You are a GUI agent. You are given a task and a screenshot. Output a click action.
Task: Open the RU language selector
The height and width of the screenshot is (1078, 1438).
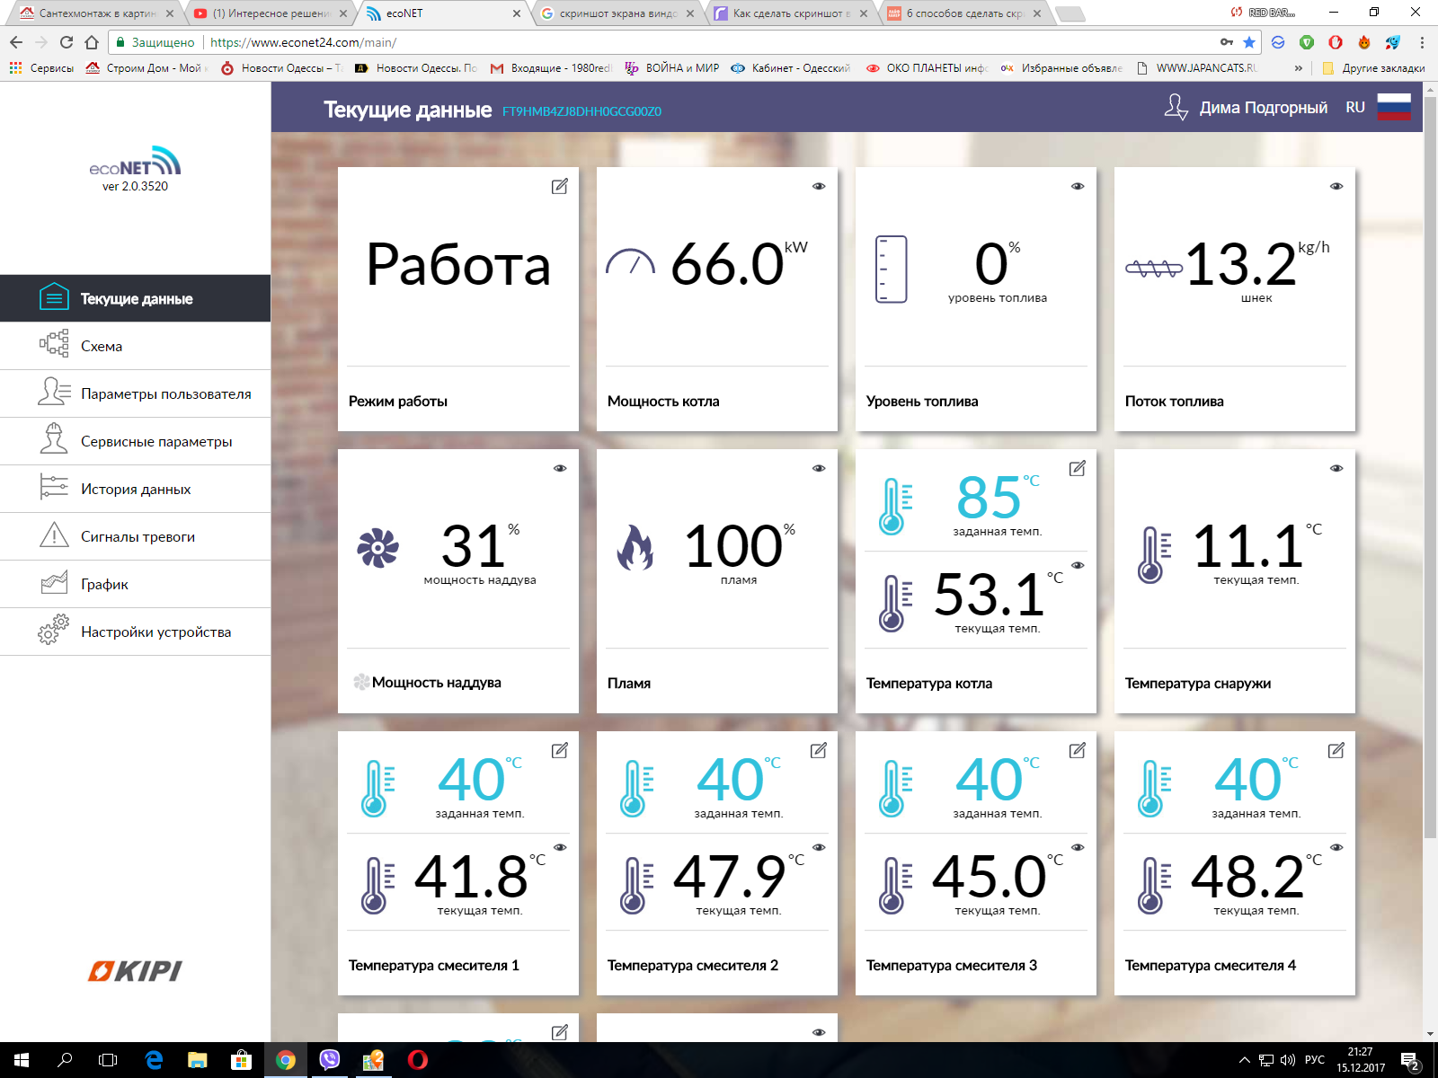click(1355, 108)
